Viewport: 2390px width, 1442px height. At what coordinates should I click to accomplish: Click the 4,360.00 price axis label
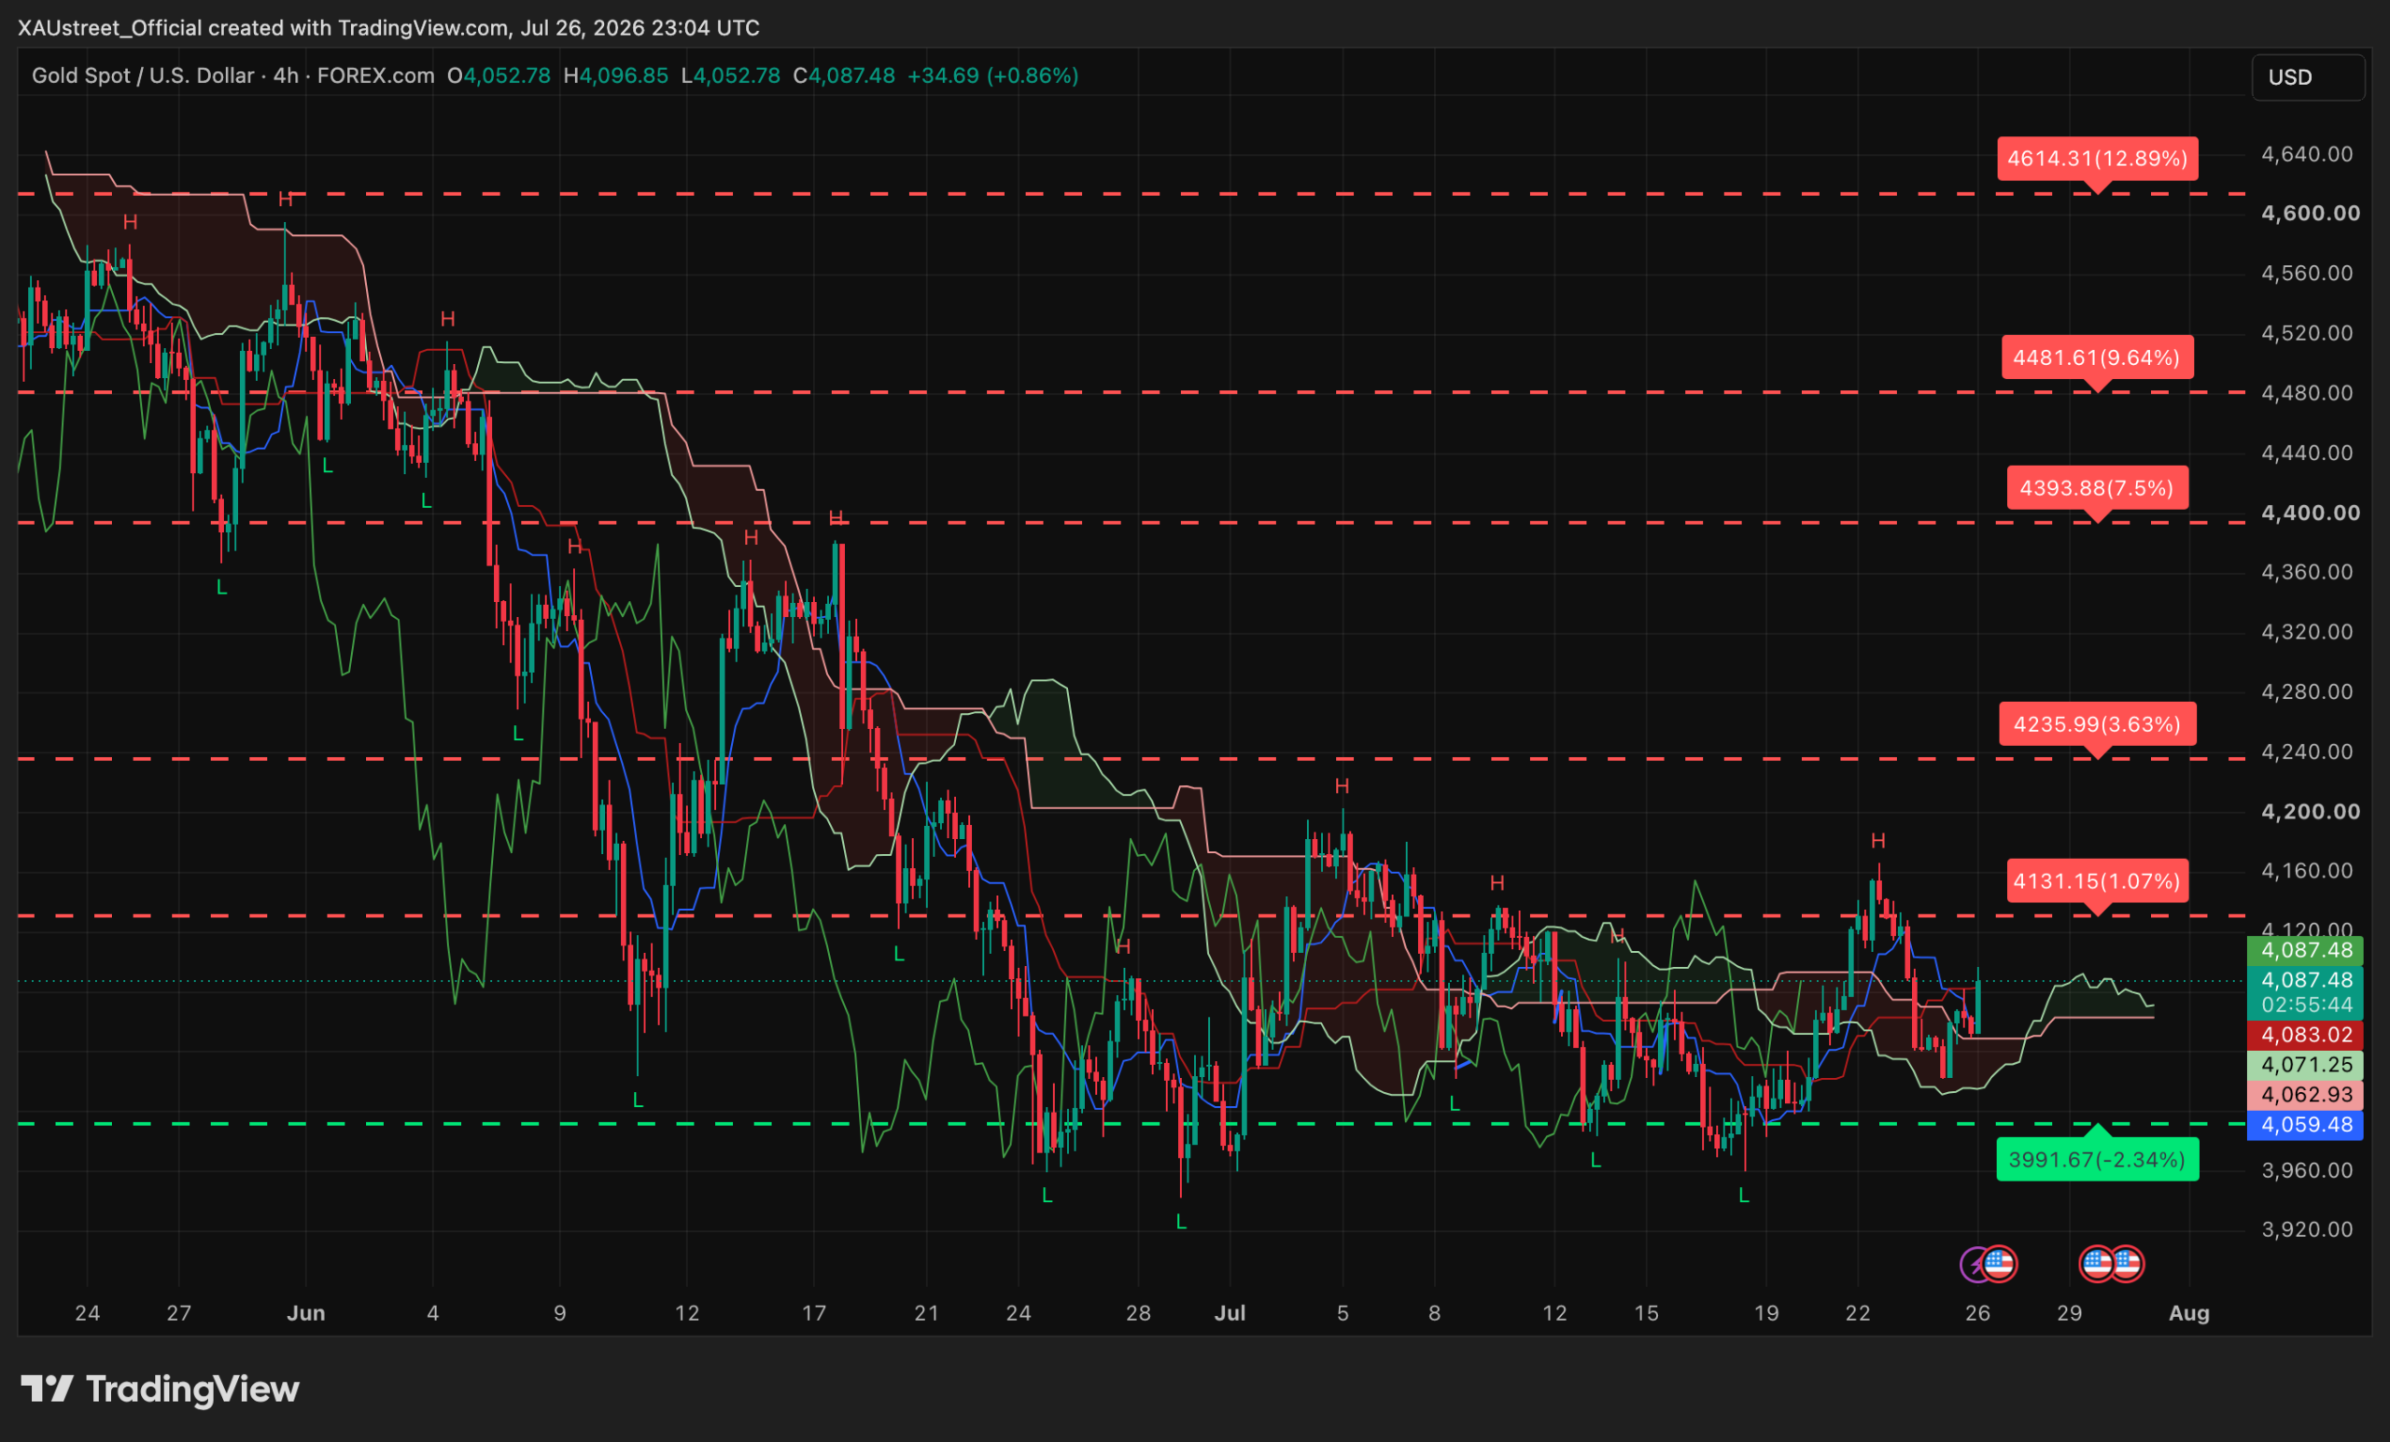tap(2307, 572)
